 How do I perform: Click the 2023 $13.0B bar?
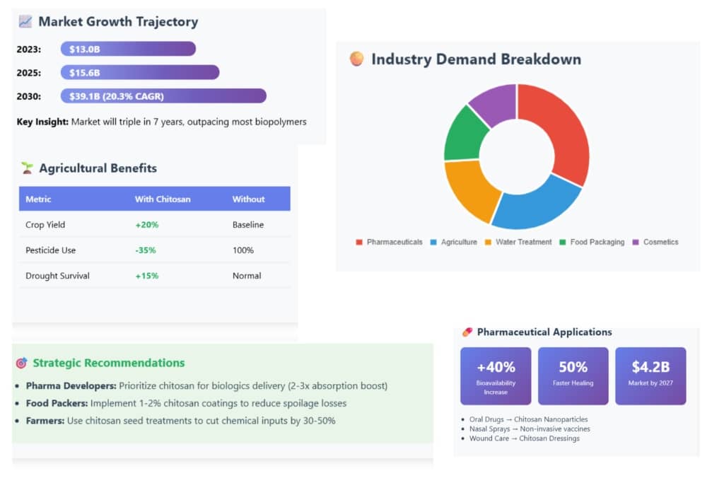click(x=128, y=49)
